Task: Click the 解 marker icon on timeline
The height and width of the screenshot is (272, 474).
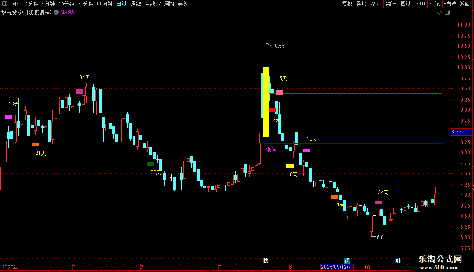Action: pyautogui.click(x=347, y=261)
